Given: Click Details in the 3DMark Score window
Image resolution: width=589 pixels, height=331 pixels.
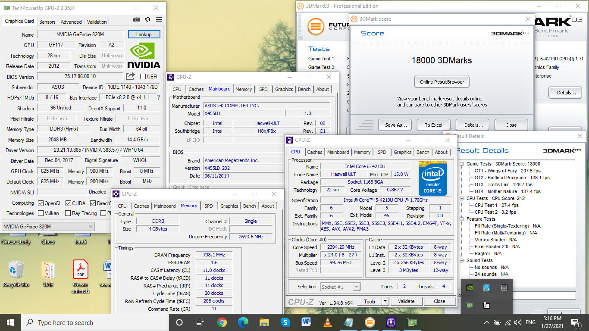Looking at the screenshot, I should tap(473, 125).
